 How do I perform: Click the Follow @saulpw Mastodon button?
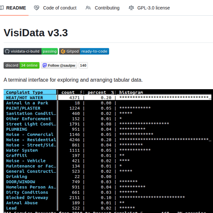59,65
